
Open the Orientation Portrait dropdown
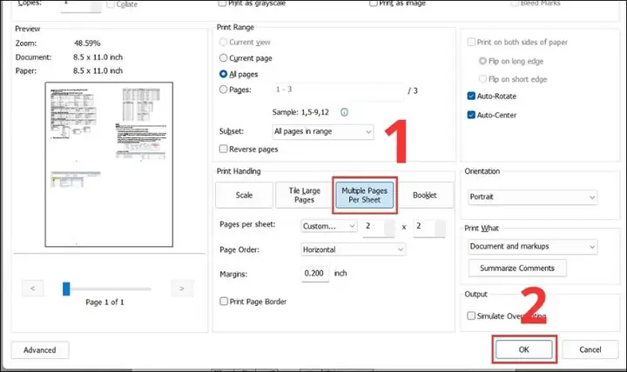[533, 196]
